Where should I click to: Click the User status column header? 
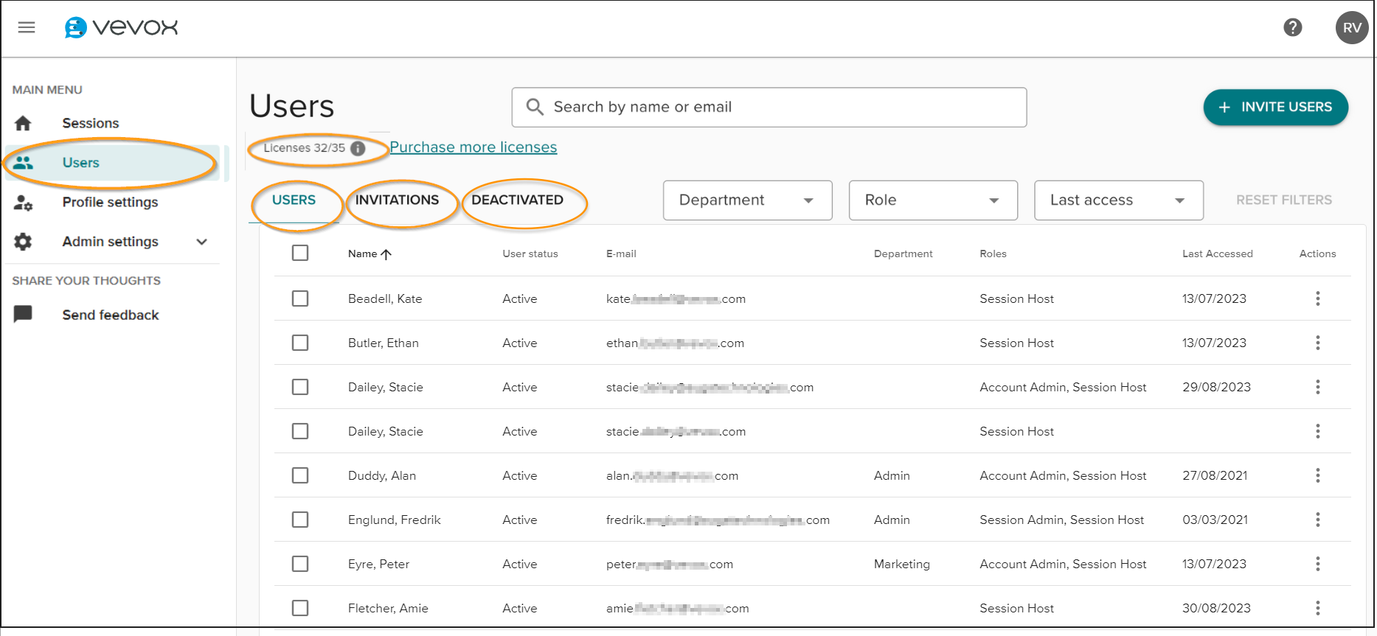click(x=530, y=254)
